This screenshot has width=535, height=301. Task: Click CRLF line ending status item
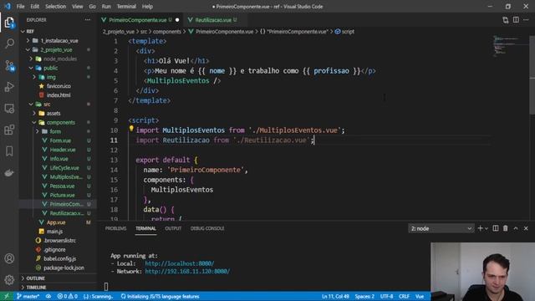(x=404, y=296)
